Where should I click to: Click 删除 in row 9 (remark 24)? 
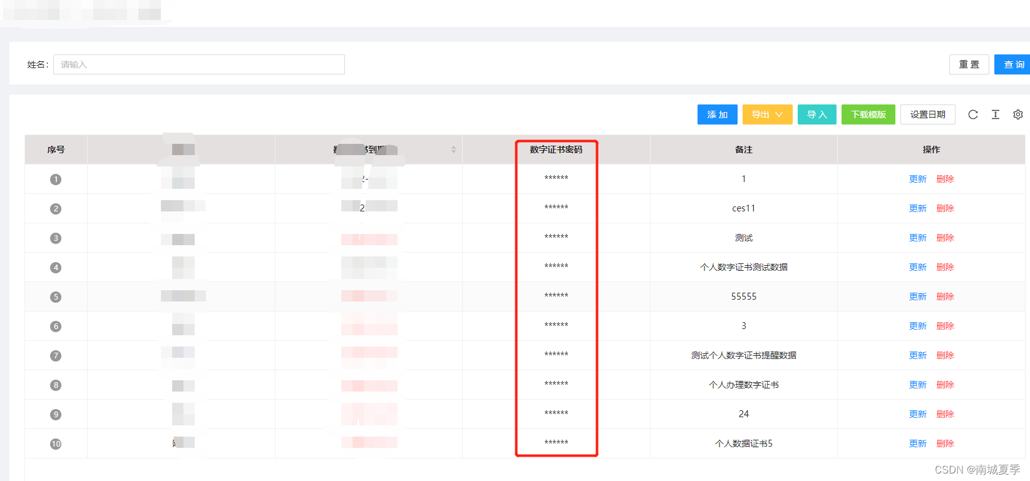945,414
